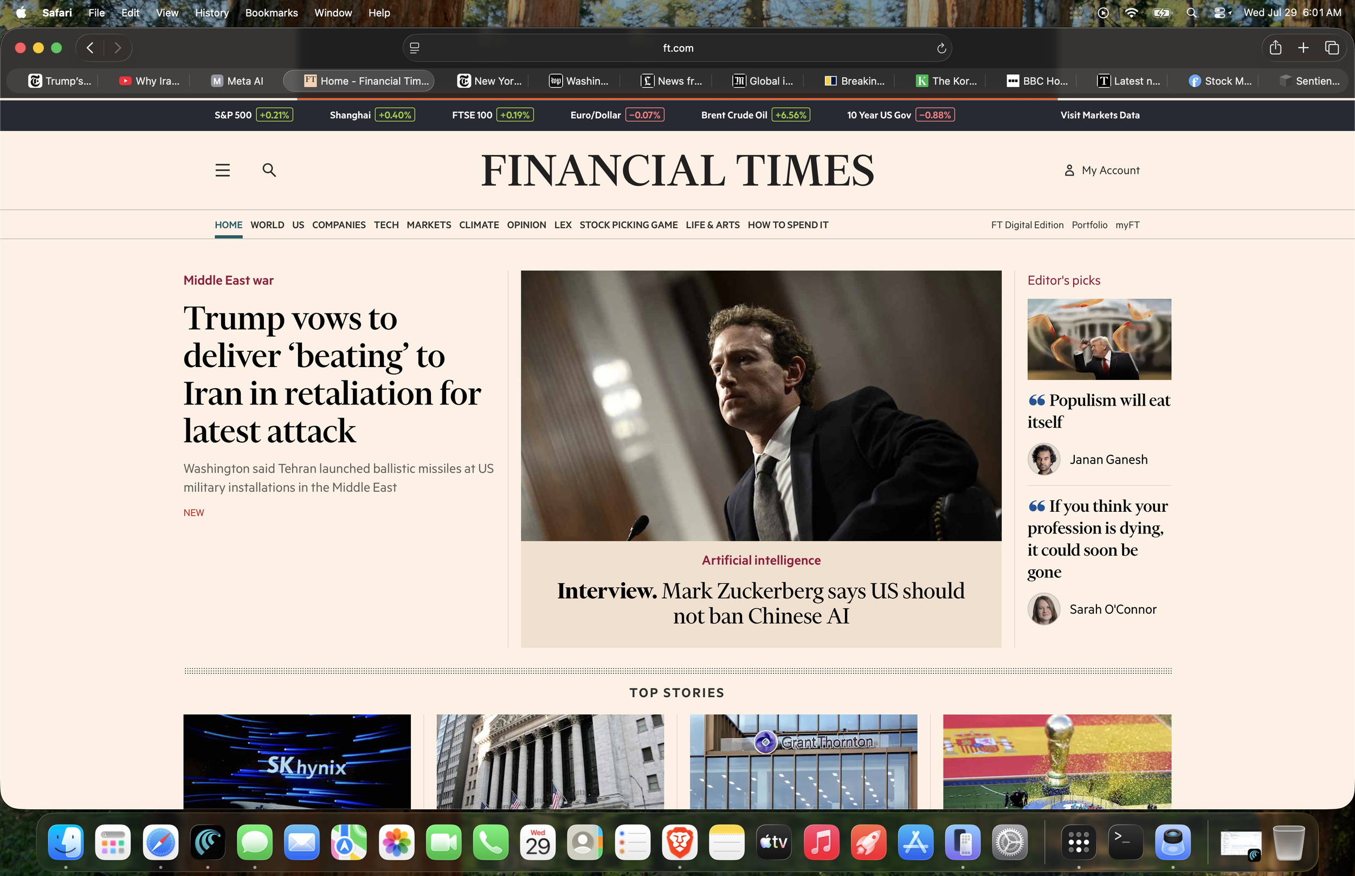Open page reader options icon in address bar
1355x876 pixels.
(x=415, y=48)
